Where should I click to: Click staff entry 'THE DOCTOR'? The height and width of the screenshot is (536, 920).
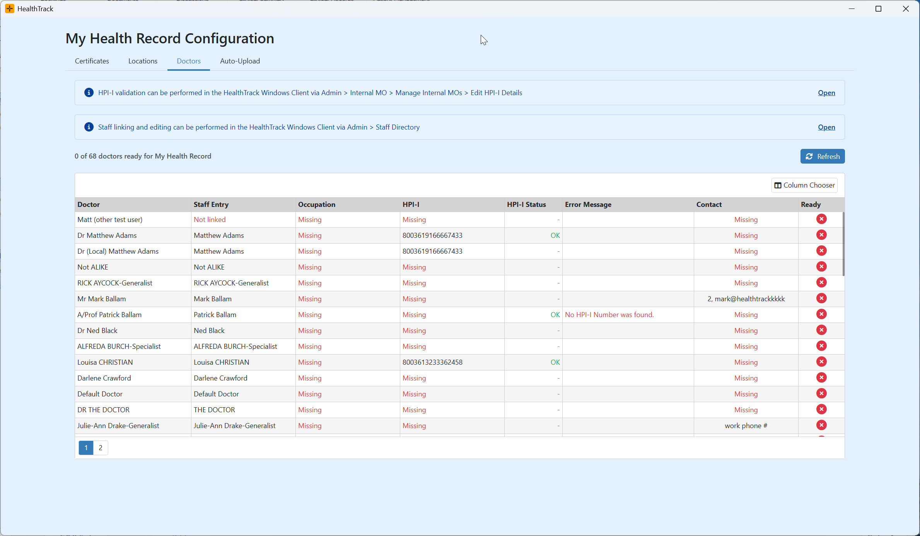pos(214,410)
